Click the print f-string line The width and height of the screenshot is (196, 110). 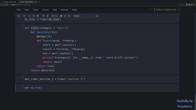[90, 58]
